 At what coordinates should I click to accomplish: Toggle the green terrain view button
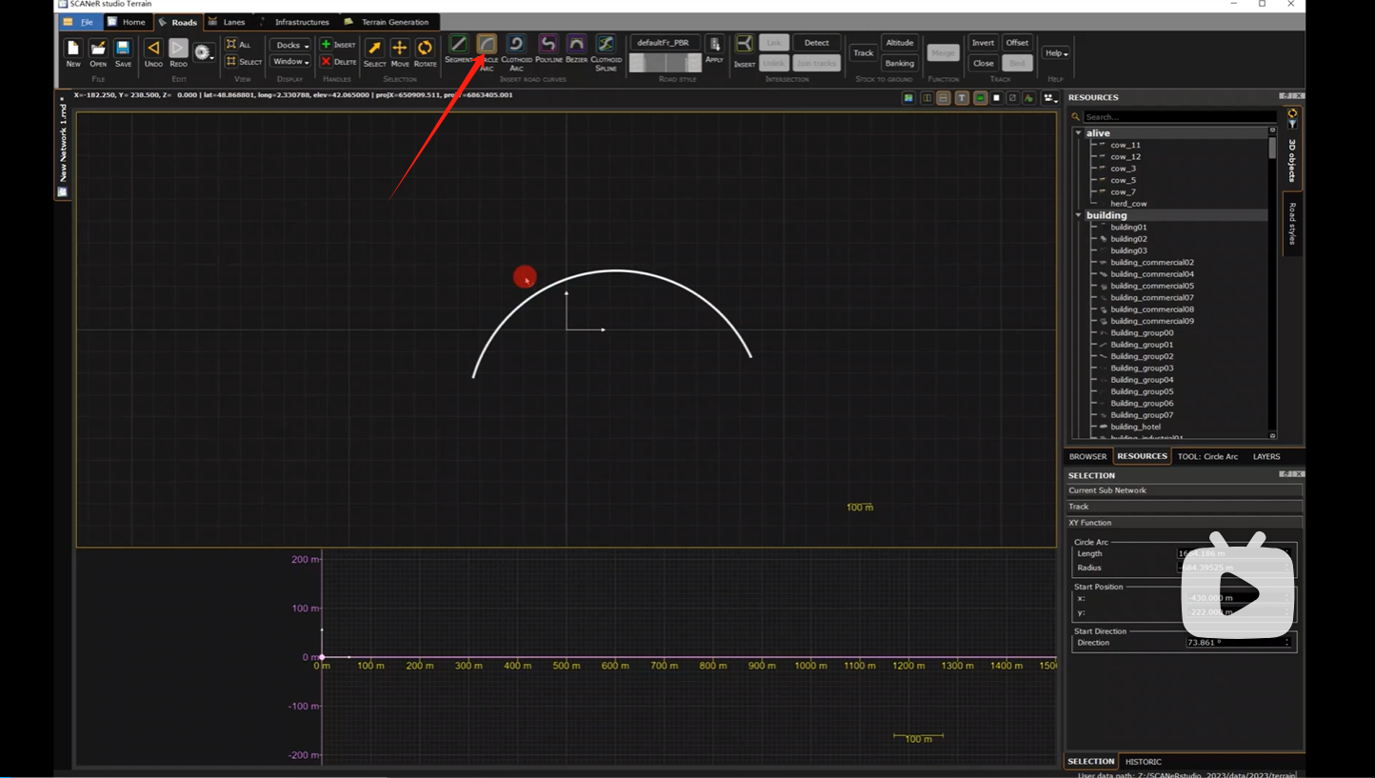coord(980,98)
